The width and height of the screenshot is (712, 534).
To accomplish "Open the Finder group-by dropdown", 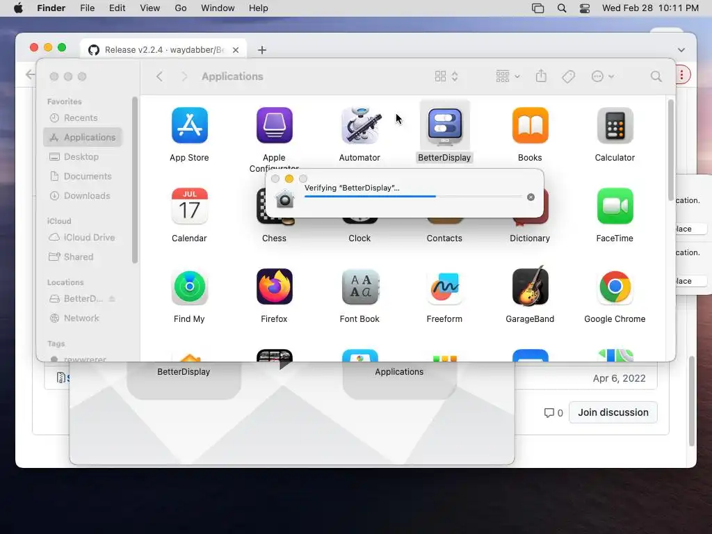I will click(508, 76).
